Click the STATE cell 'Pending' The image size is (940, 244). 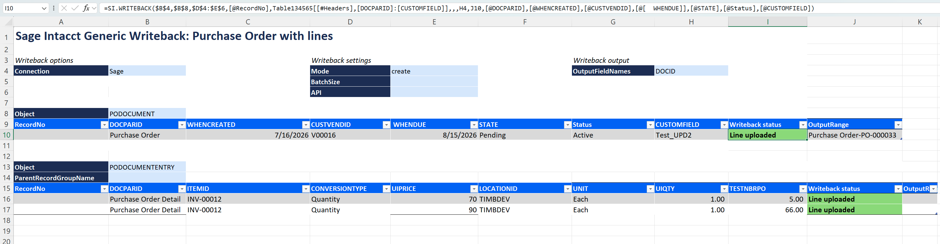coord(525,135)
